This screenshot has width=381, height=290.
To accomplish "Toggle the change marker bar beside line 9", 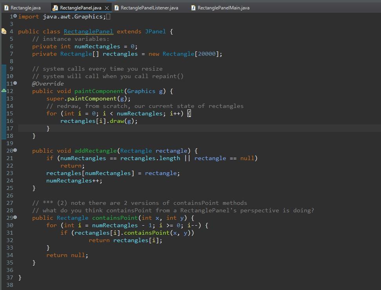I will click(x=4, y=69).
